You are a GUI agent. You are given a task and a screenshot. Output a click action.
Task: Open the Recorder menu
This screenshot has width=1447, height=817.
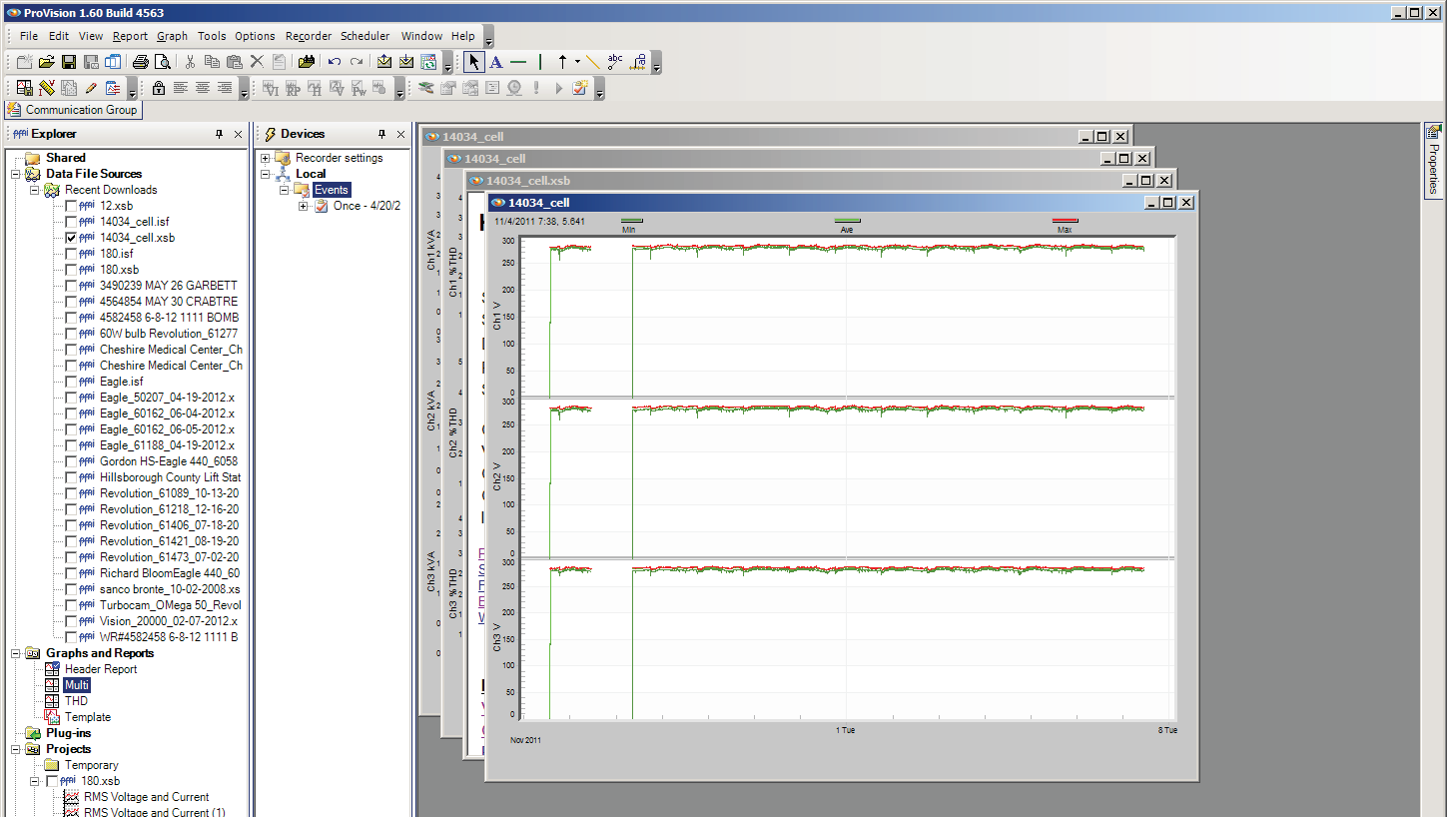click(x=308, y=35)
